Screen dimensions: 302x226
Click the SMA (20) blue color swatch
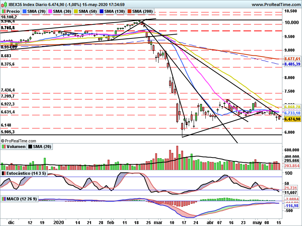[x=25, y=12]
